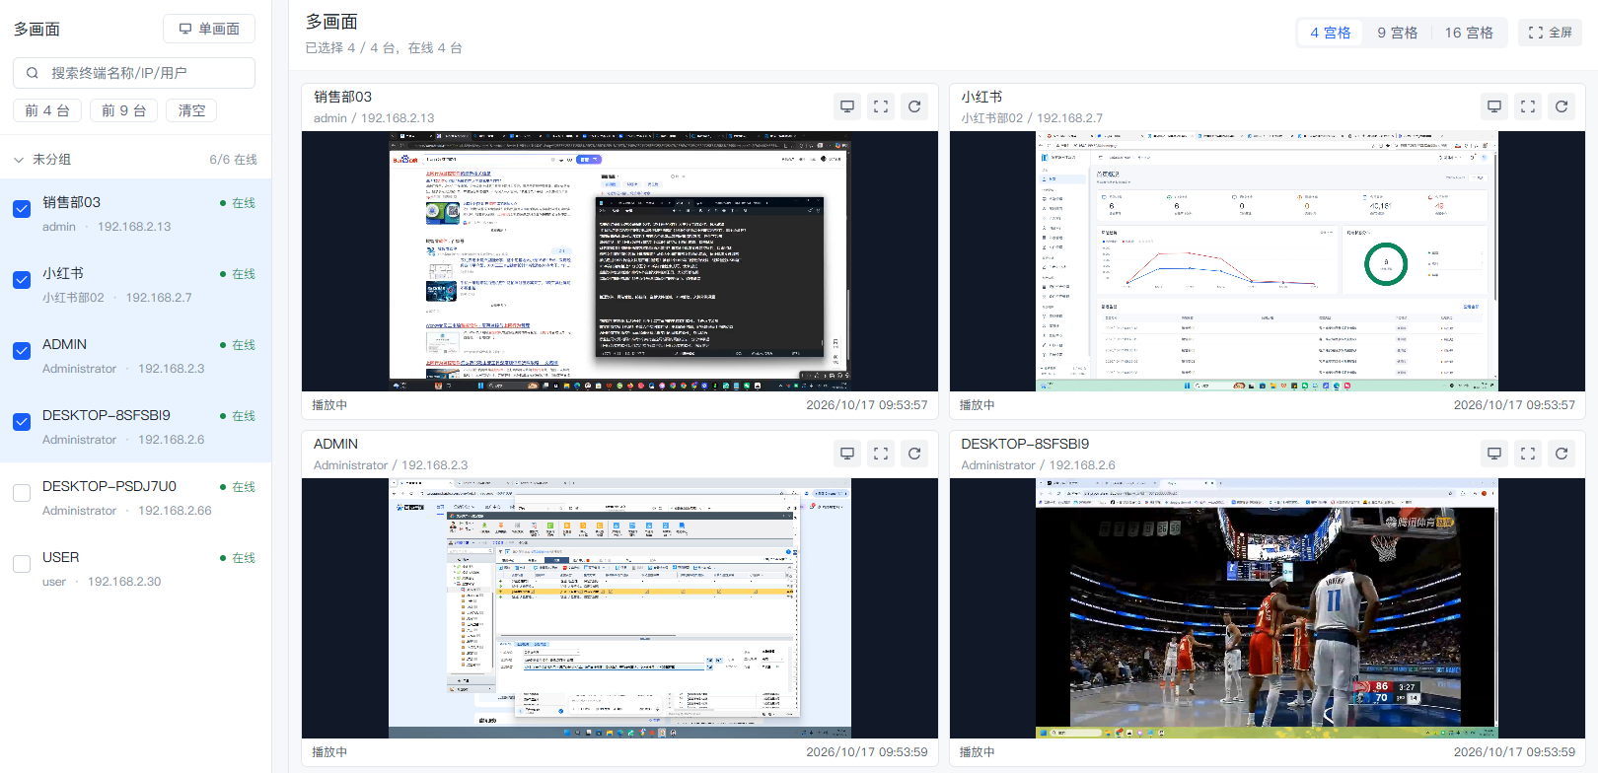Image resolution: width=1598 pixels, height=773 pixels.
Task: Expand 小红书 stream to fullscreen
Action: 1528,106
